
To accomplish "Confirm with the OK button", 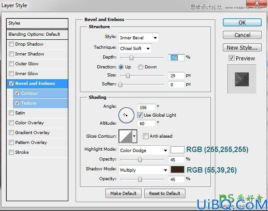I will [x=242, y=23].
